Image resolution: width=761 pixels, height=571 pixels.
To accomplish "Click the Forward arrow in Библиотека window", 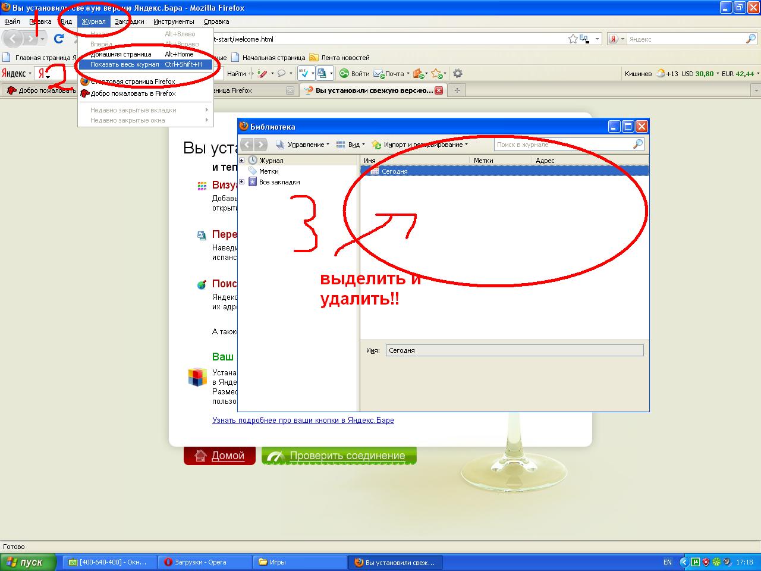I will point(260,145).
